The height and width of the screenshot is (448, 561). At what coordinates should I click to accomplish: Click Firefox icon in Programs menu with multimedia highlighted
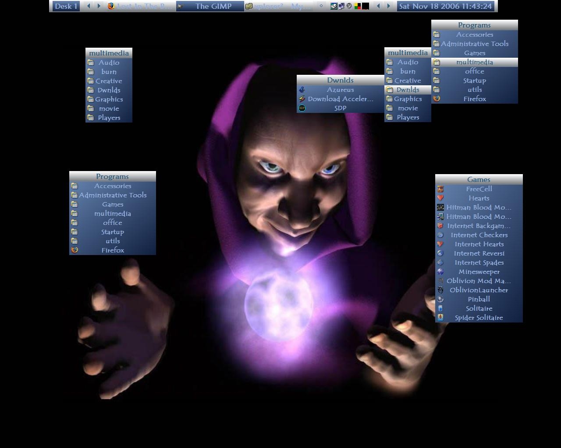437,99
